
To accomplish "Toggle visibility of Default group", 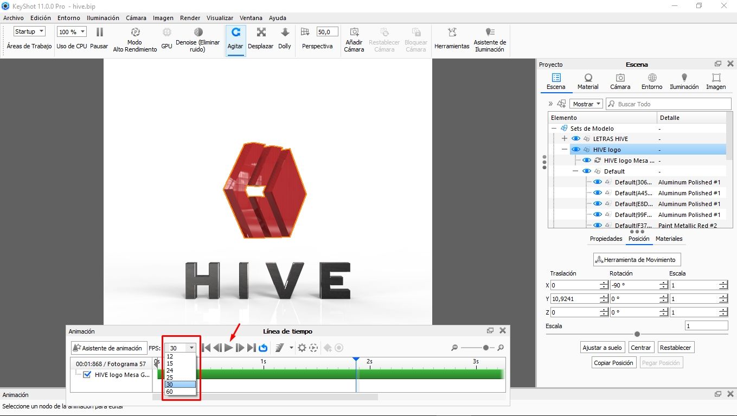I will click(x=587, y=171).
